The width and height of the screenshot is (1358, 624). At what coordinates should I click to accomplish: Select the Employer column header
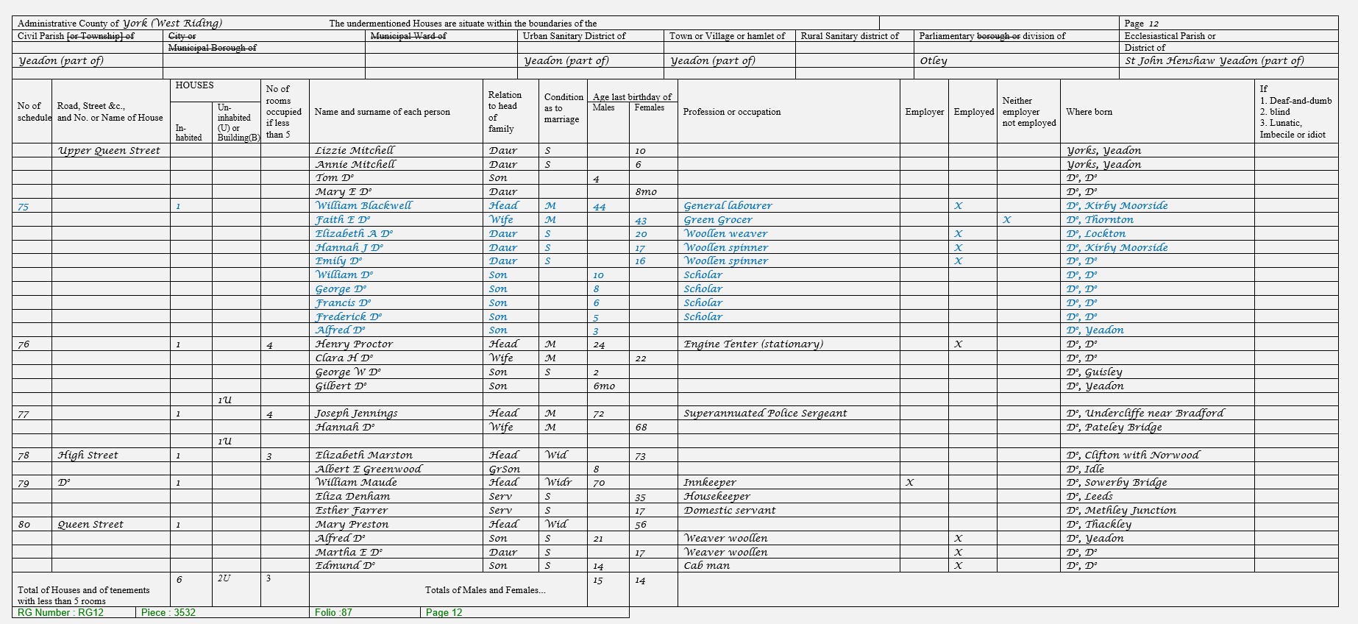(x=924, y=112)
